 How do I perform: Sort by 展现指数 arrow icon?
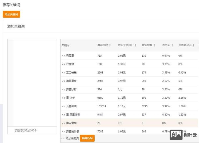(x=110, y=45)
